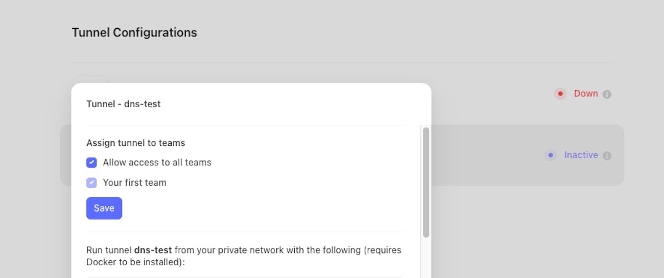Toggle the Your first team checkbox

click(91, 183)
